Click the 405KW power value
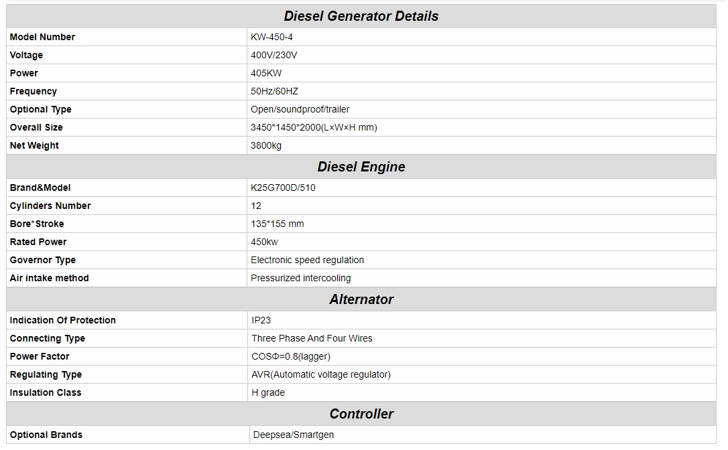 [266, 73]
